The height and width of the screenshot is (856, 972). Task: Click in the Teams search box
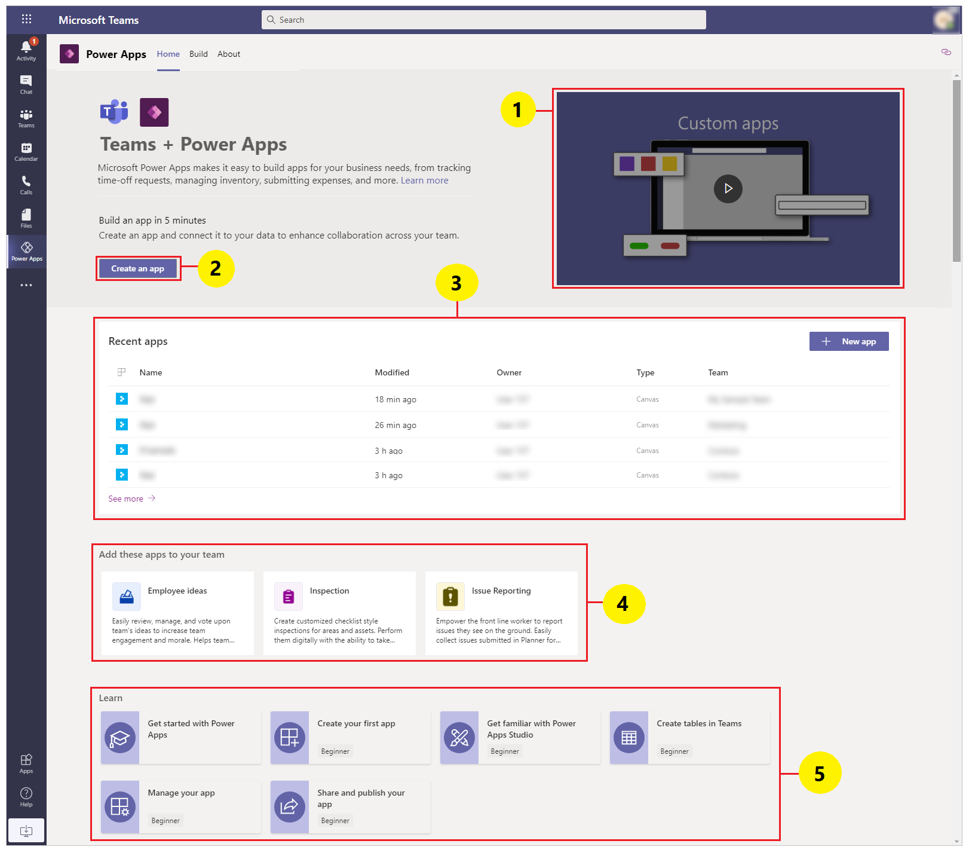[x=484, y=20]
